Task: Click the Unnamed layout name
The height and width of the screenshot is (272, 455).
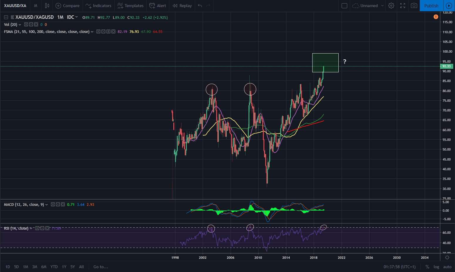Action: (369, 6)
